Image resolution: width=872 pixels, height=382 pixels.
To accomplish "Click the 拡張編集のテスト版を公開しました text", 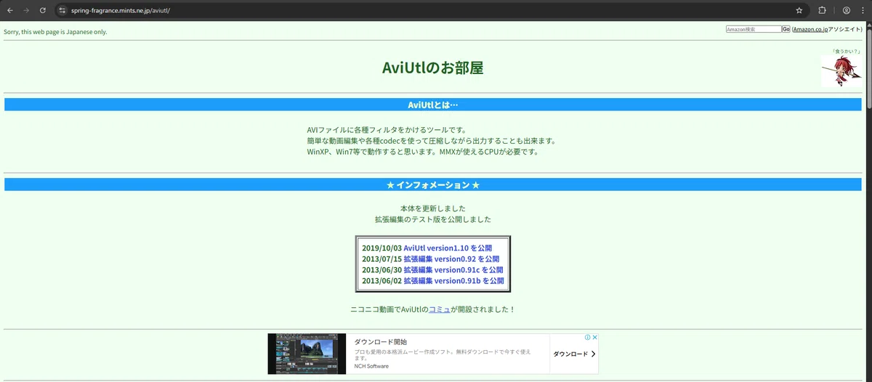I will pyautogui.click(x=433, y=219).
